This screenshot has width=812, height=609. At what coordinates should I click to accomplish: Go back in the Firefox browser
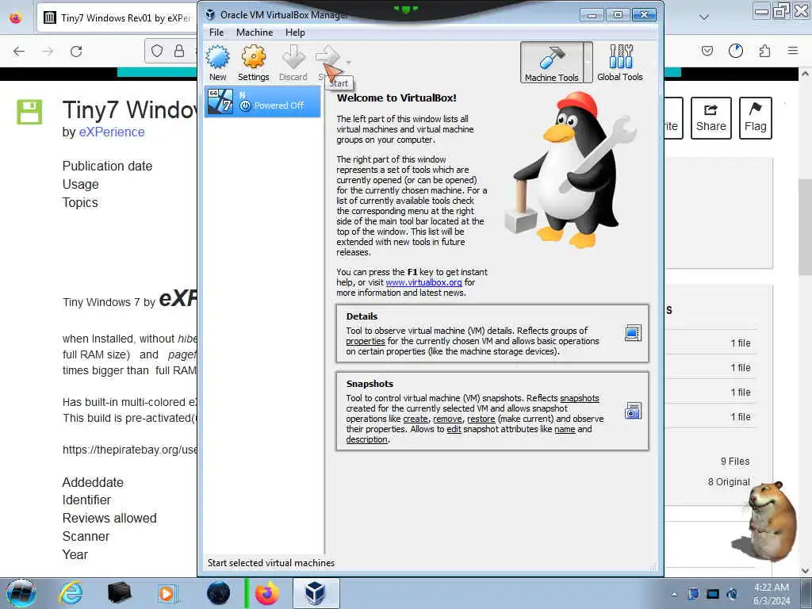click(x=19, y=52)
